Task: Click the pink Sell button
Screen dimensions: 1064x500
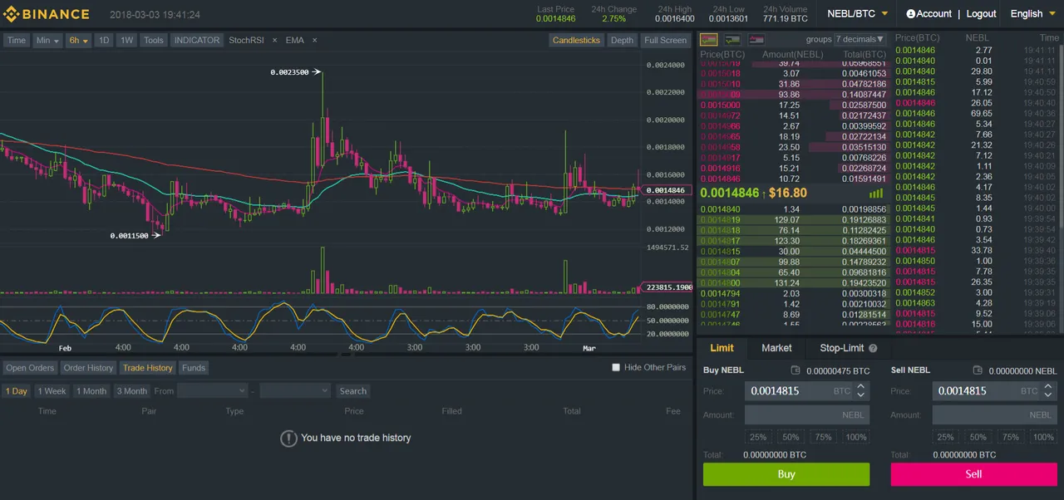Action: tap(973, 474)
